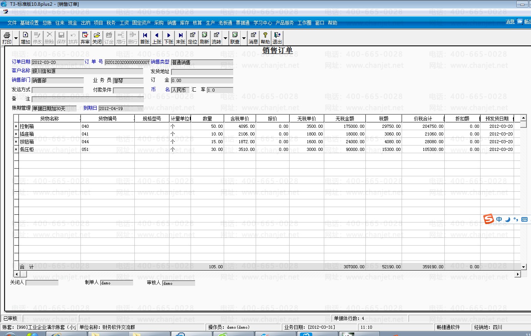Click the 订单日期 field
Screen dimensions: 531x336
(57, 62)
